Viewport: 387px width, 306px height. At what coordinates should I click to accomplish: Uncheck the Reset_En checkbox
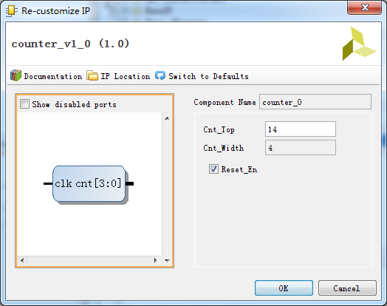(213, 169)
